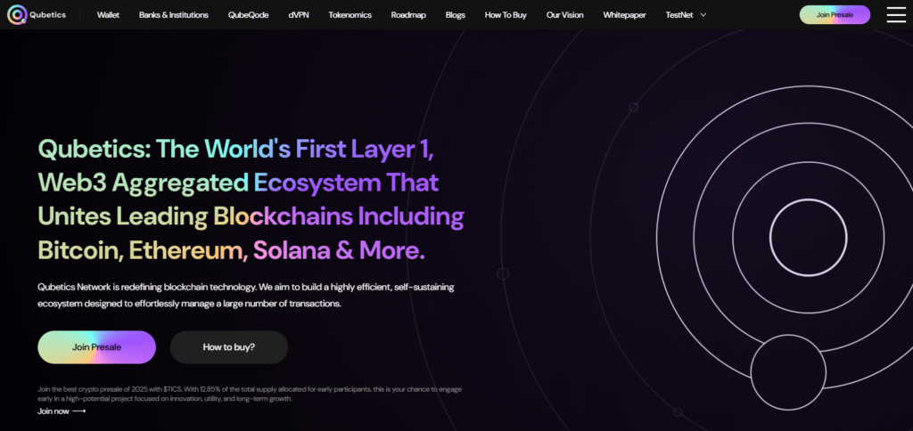
Task: Click the large gradient Join Presale button
Action: click(96, 347)
